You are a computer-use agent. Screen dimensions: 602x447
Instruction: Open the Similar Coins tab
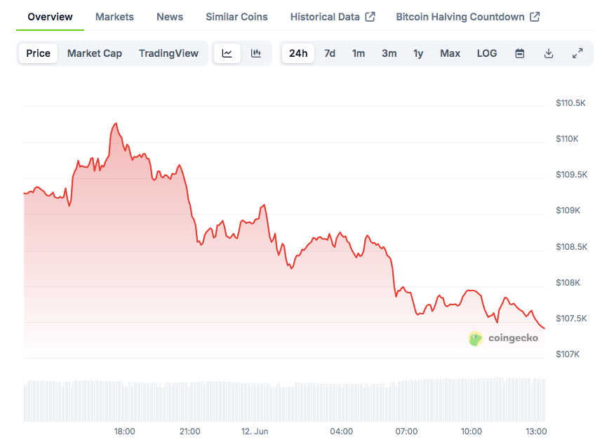point(236,17)
